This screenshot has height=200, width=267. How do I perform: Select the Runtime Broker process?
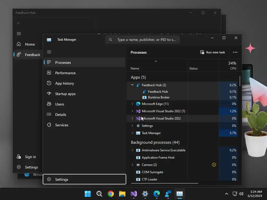(182, 97)
